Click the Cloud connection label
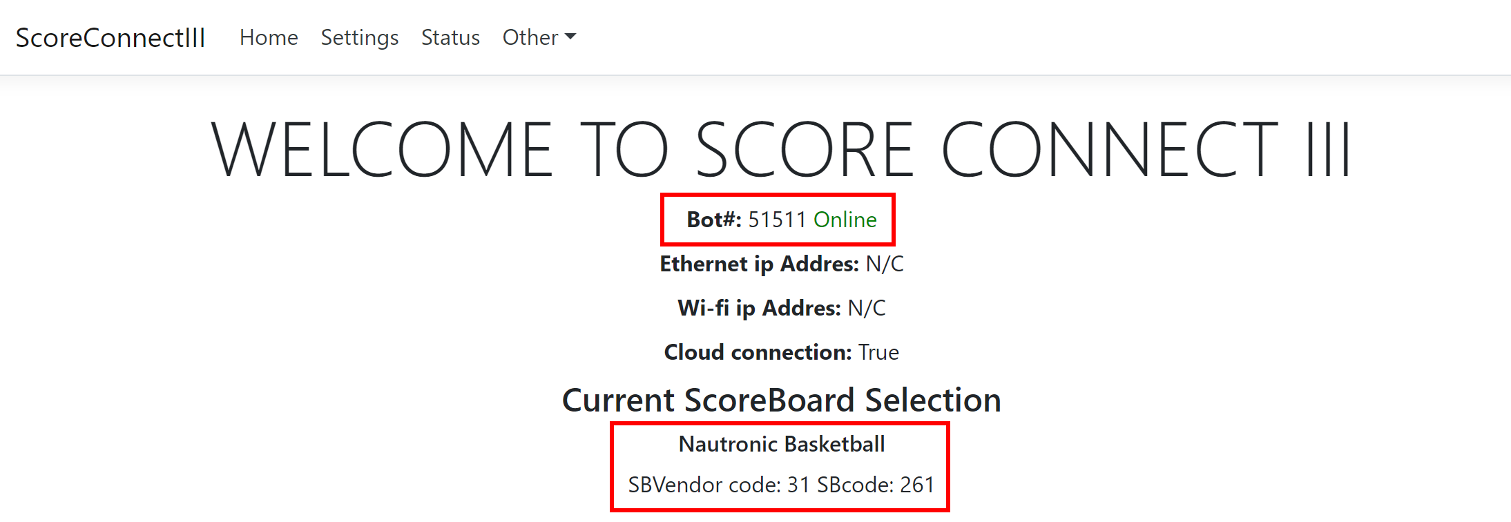This screenshot has width=1511, height=522. click(758, 352)
